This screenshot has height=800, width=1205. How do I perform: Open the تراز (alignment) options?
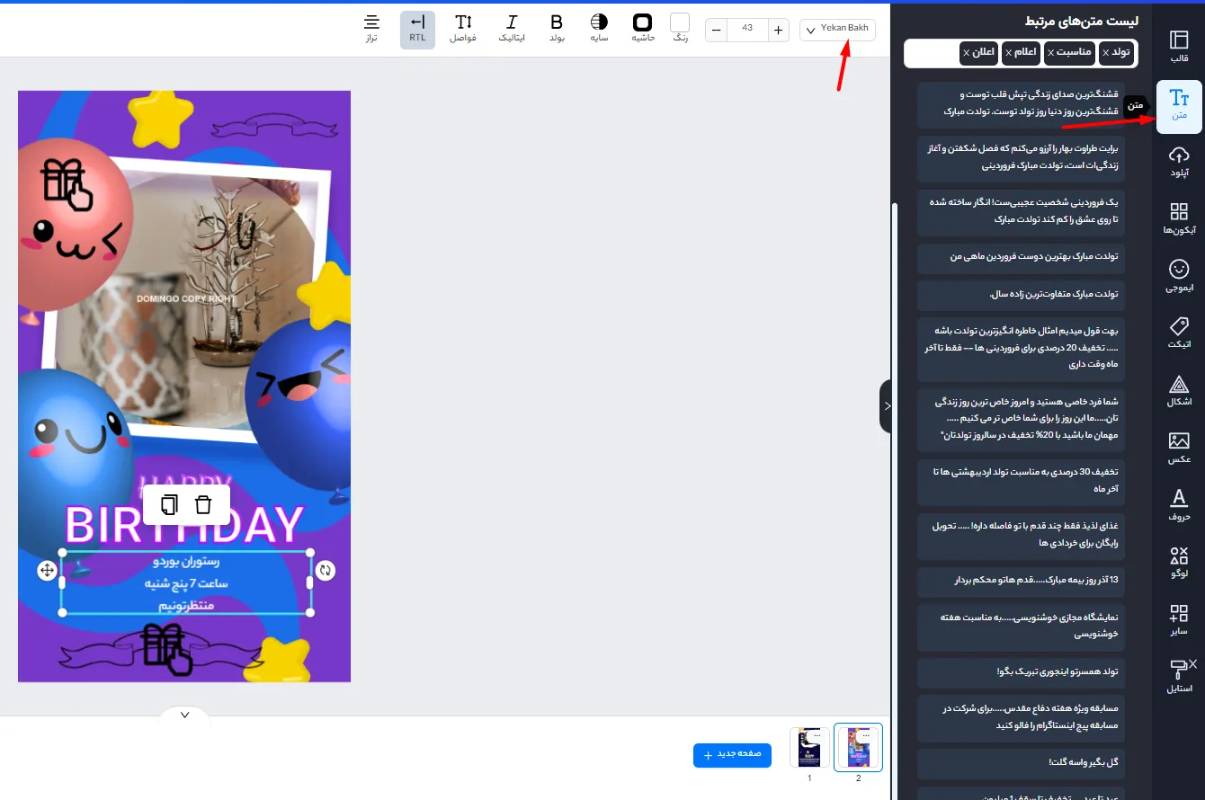pos(371,30)
